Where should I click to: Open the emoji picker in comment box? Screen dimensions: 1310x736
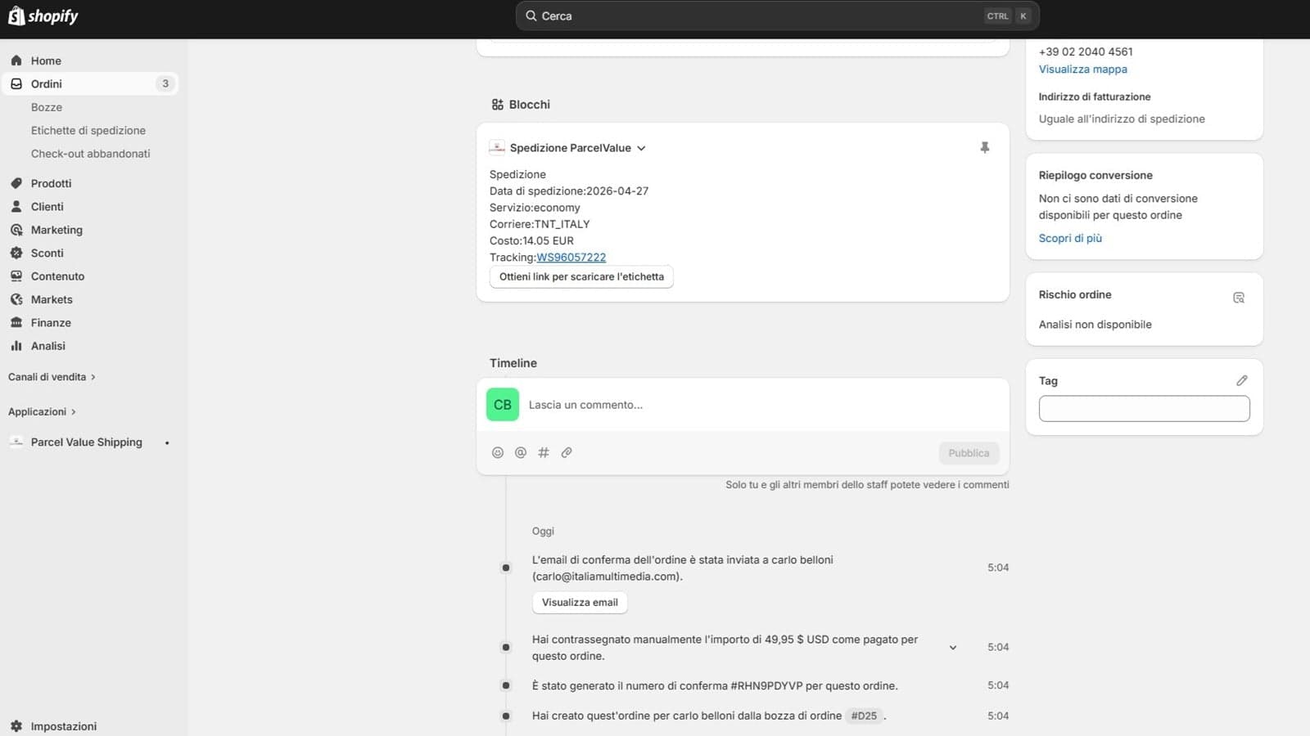point(497,452)
